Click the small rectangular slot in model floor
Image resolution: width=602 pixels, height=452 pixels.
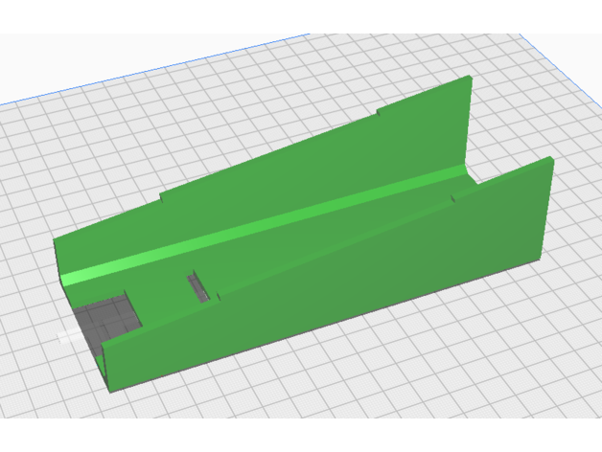pyautogui.click(x=198, y=286)
